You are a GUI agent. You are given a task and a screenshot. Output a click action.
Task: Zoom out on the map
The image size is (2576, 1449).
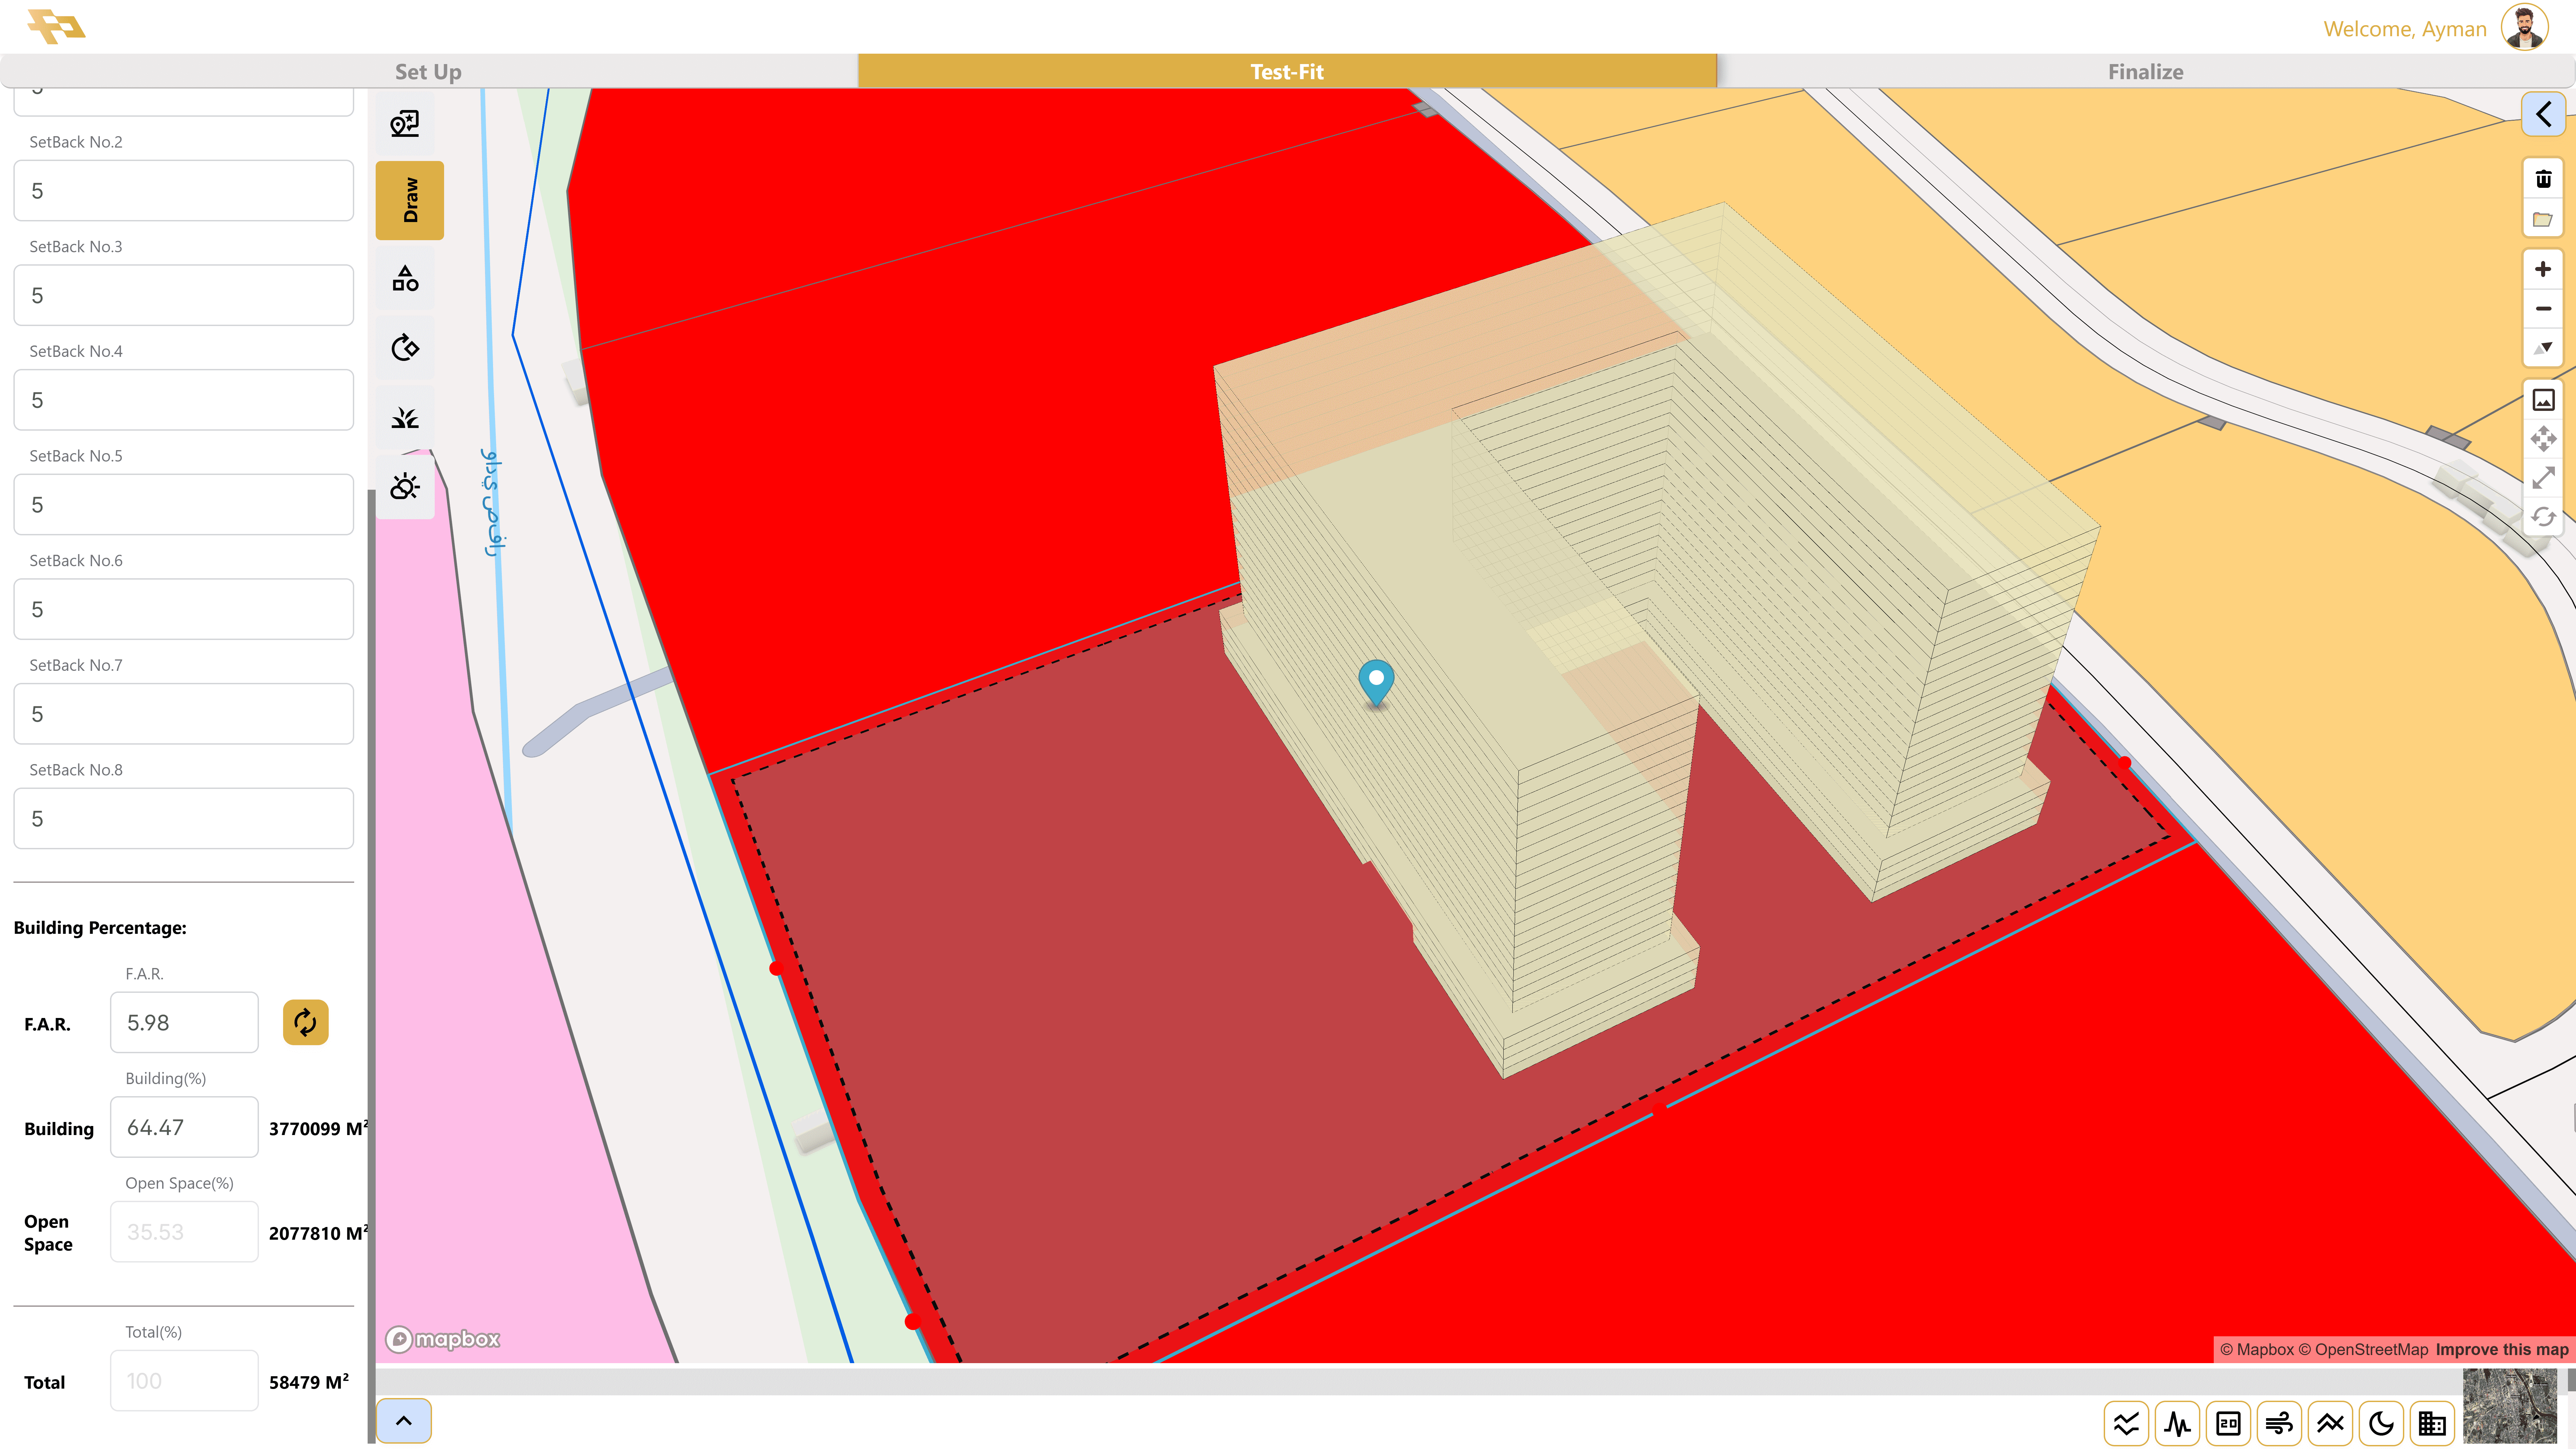pyautogui.click(x=2543, y=309)
